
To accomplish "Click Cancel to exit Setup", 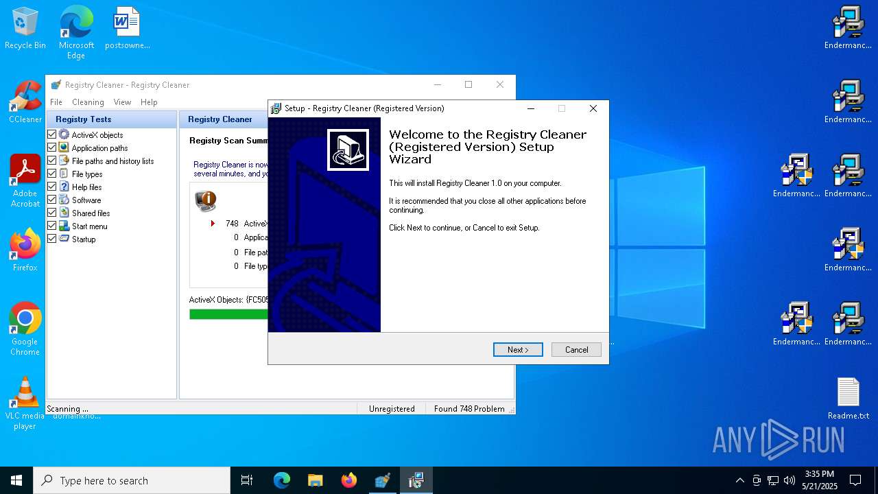I will click(x=576, y=350).
